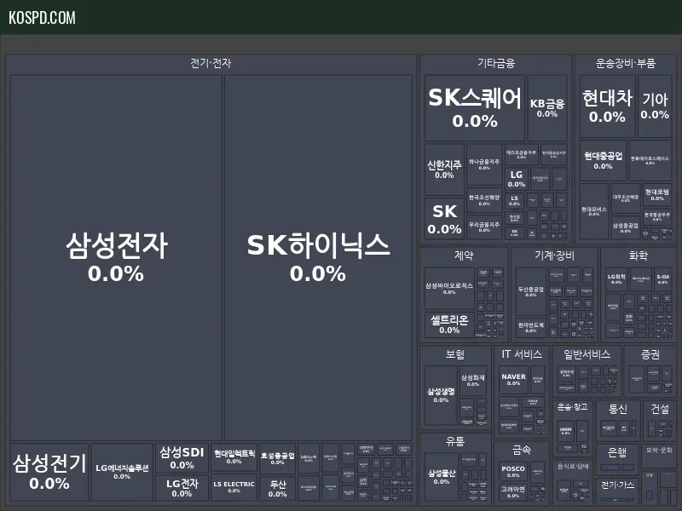Open the 삼성SDI stock tile
This screenshot has height=511, width=682.
[182, 458]
